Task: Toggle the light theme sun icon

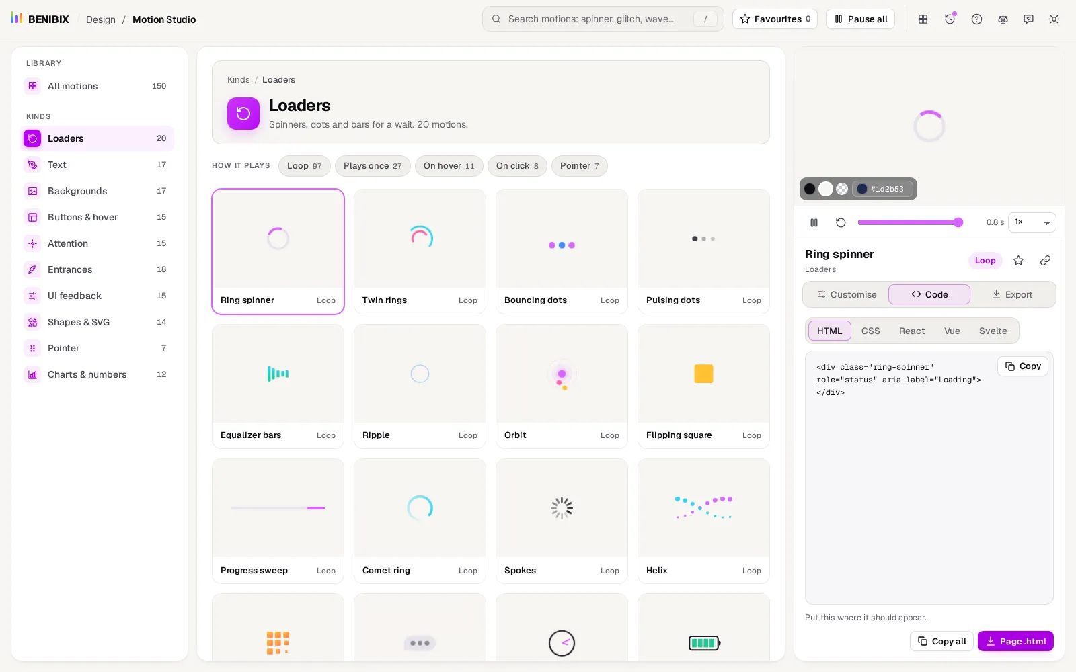Action: tap(1054, 19)
